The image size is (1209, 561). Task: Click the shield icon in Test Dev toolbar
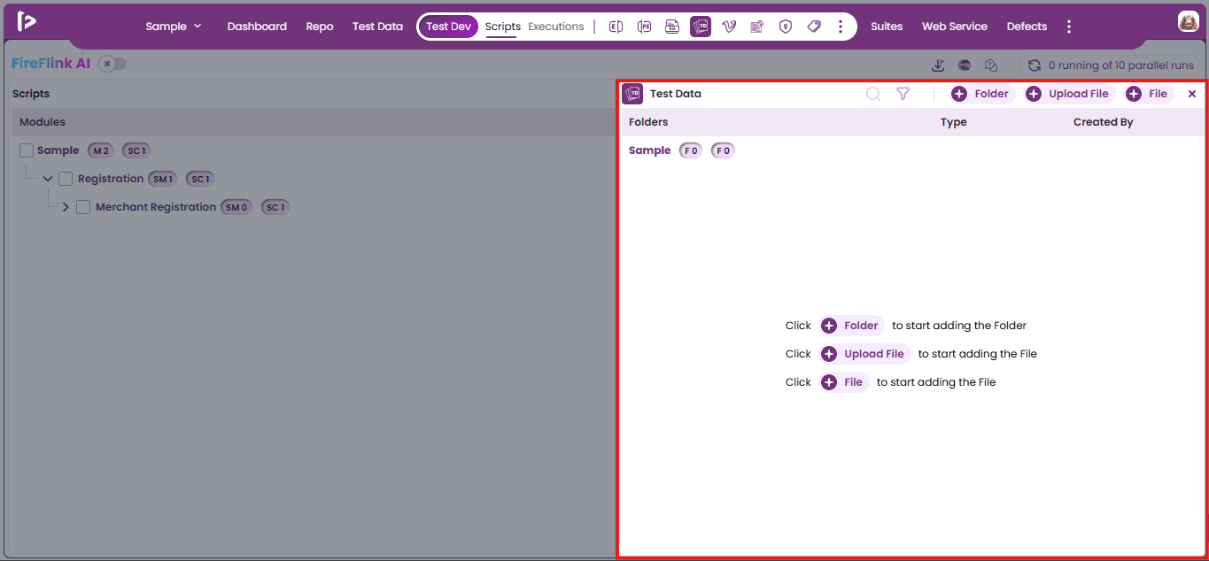pyautogui.click(x=786, y=27)
